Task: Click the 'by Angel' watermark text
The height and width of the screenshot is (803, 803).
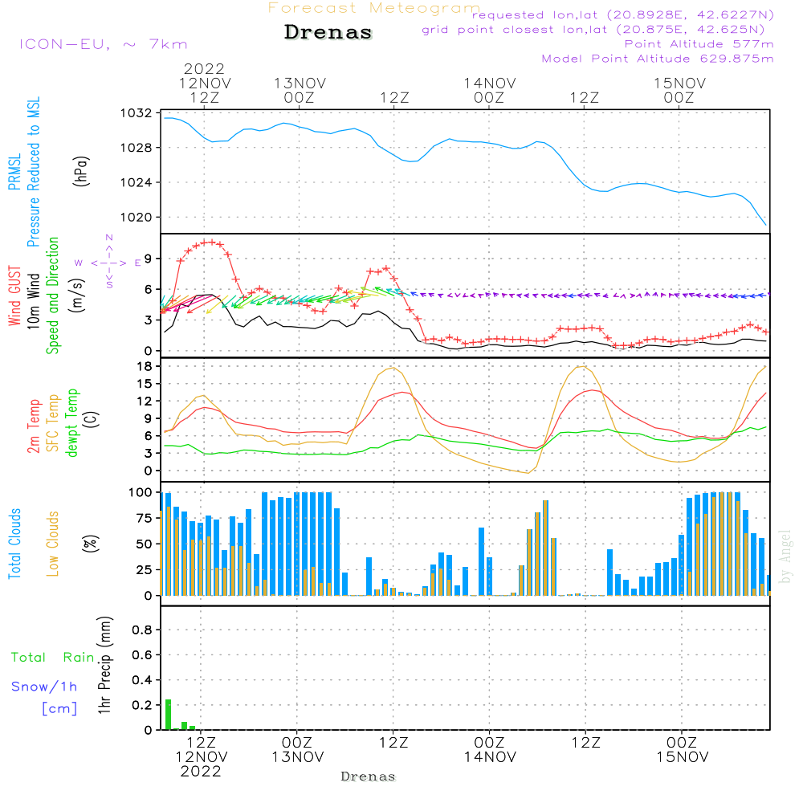Action: (x=785, y=556)
